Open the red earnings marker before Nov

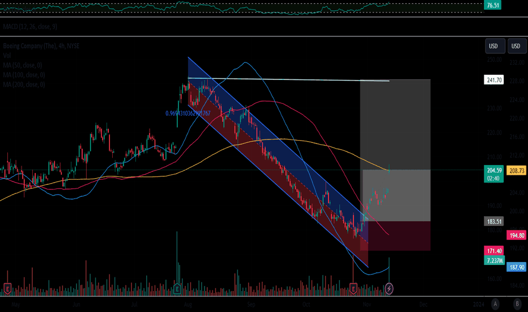pos(353,288)
